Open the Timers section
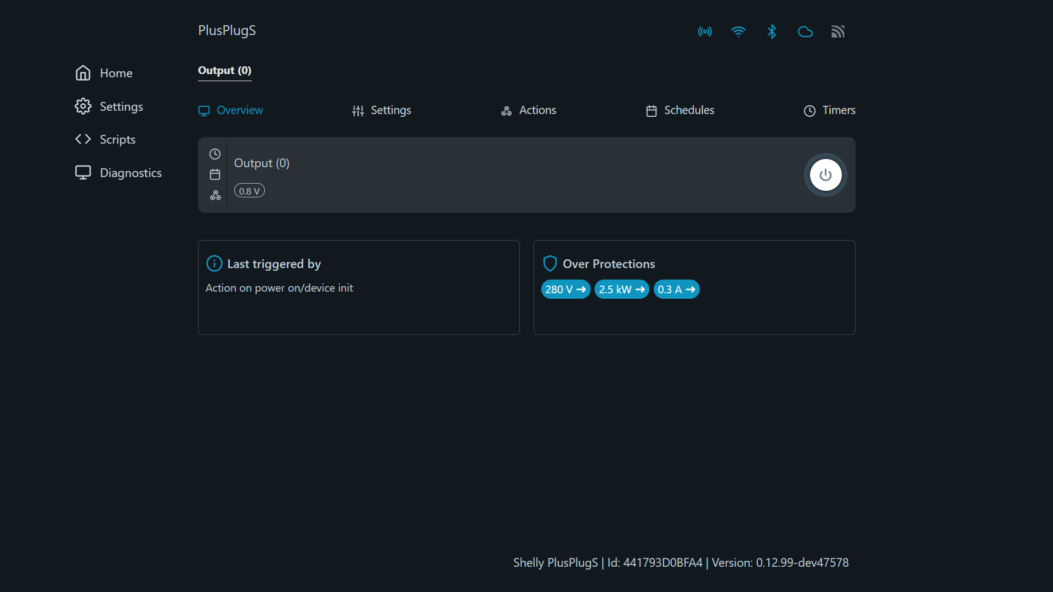Screen dimensions: 1053x592 click(x=829, y=110)
